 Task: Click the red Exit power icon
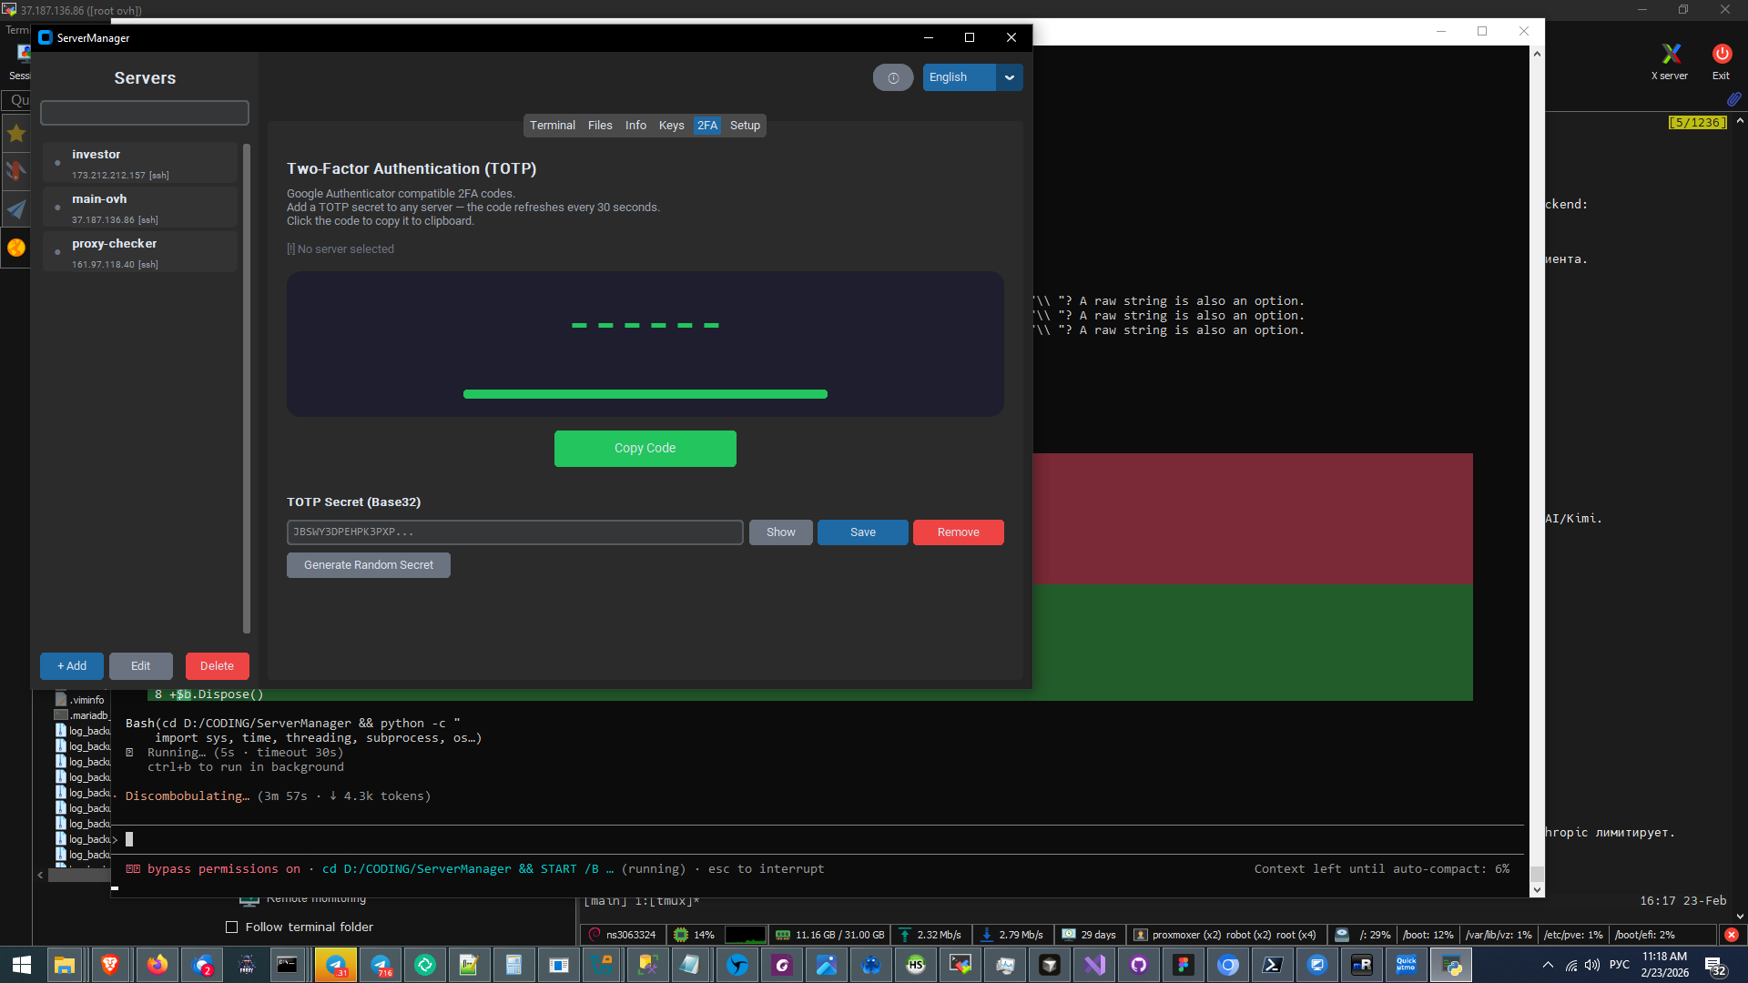coord(1721,55)
